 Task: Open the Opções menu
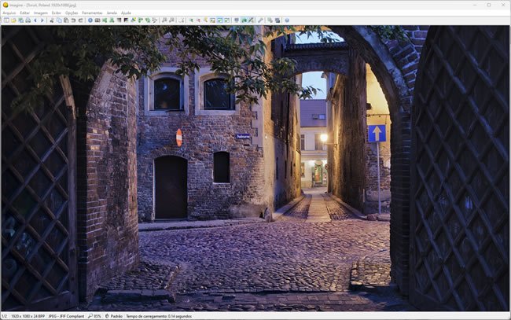click(72, 13)
